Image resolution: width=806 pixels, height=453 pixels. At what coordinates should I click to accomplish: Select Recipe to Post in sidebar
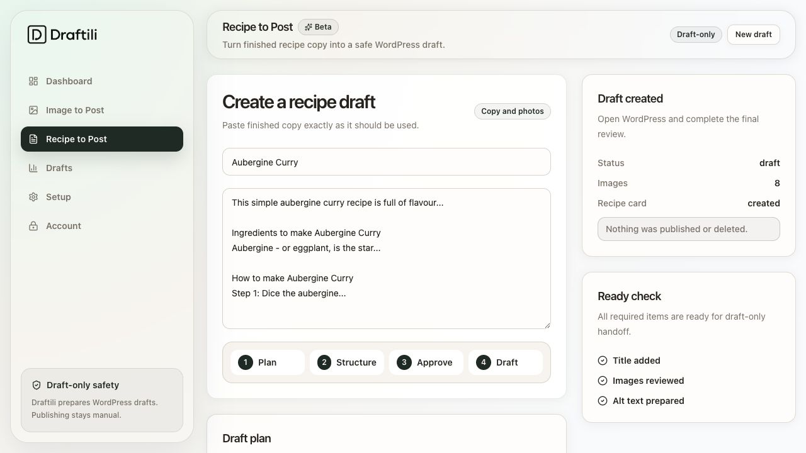pos(102,139)
